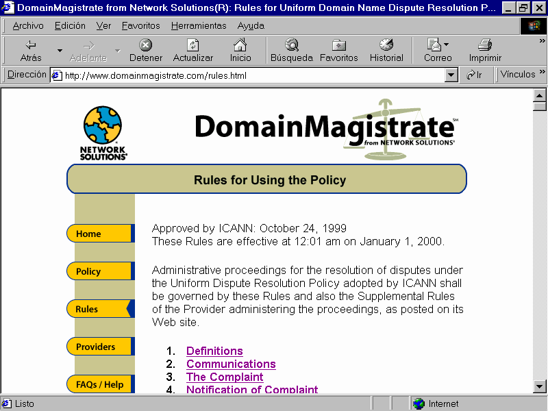The image size is (548, 411).
Task: Expand the Atrás history dropdown arrow
Action: point(60,51)
